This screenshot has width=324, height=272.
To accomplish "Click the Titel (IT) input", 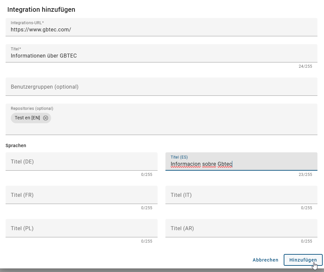I will tap(241, 195).
